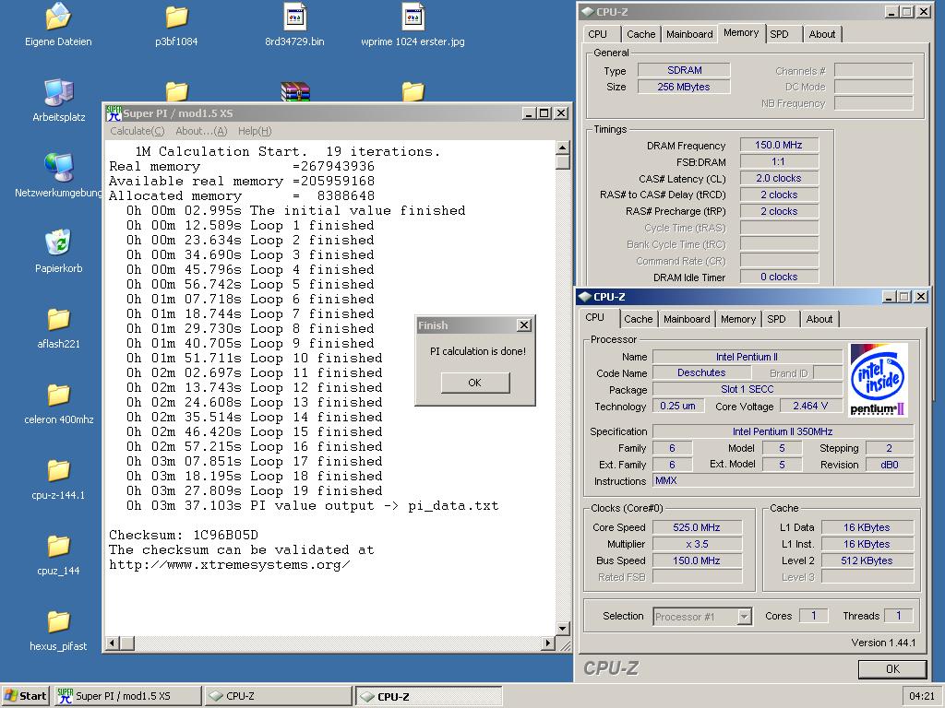This screenshot has height=708, width=945.
Task: Click the Super PI title bar icon
Action: 114,113
